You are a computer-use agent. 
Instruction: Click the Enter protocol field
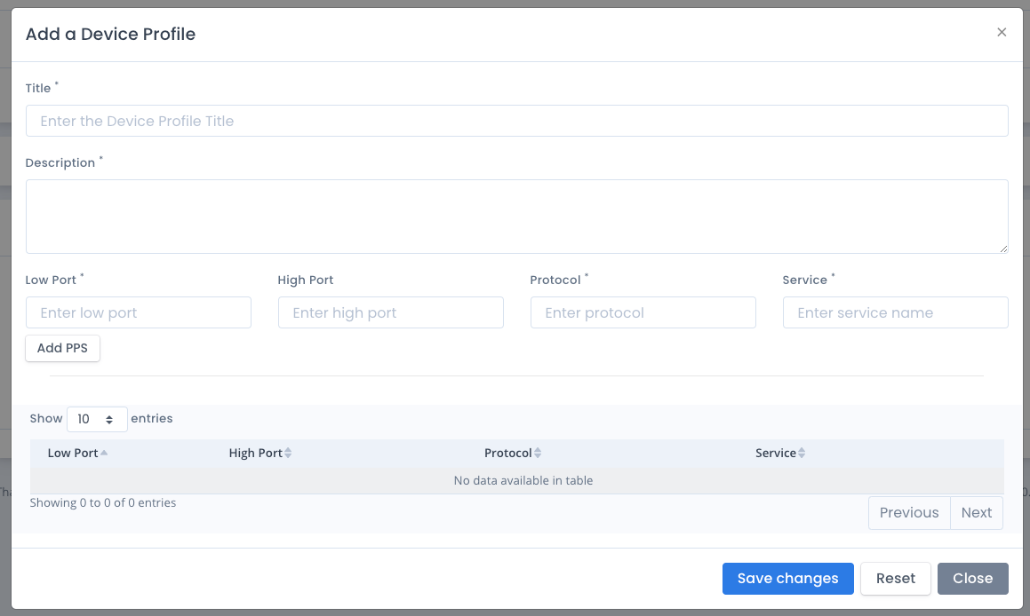(643, 312)
